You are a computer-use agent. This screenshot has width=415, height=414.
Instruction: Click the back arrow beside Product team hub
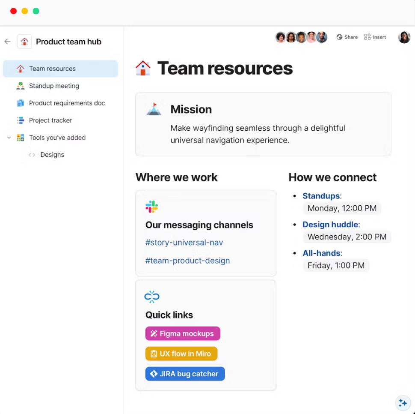point(7,42)
